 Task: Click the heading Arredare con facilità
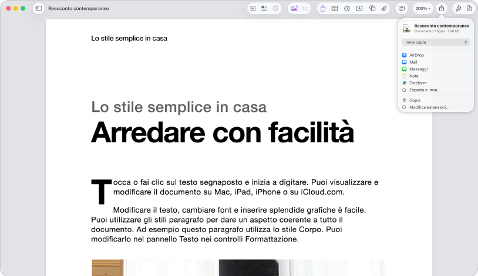click(223, 132)
